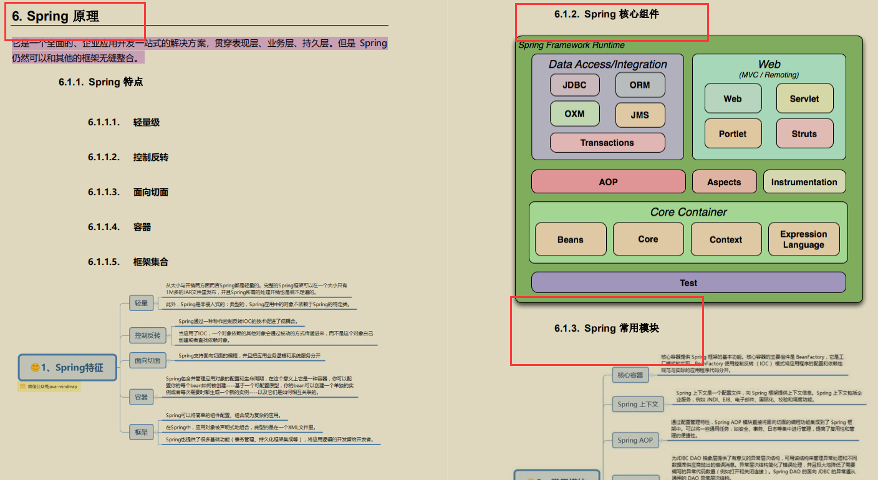Collapse the 控制反转 mindmap branch circle
This screenshot has height=480, width=878.
[168, 335]
